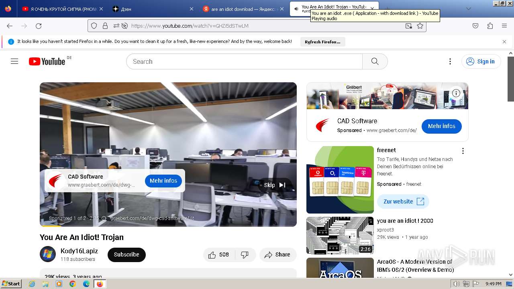
Task: Open the xproot3 channel text
Action: pos(385,230)
